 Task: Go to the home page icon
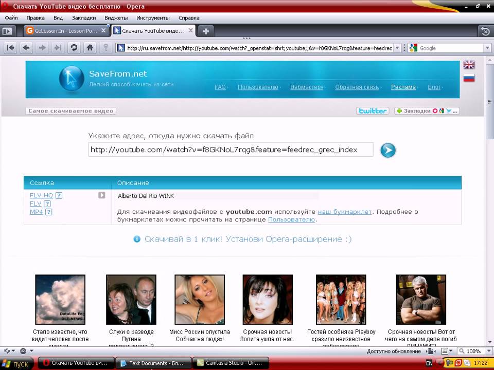click(90, 48)
